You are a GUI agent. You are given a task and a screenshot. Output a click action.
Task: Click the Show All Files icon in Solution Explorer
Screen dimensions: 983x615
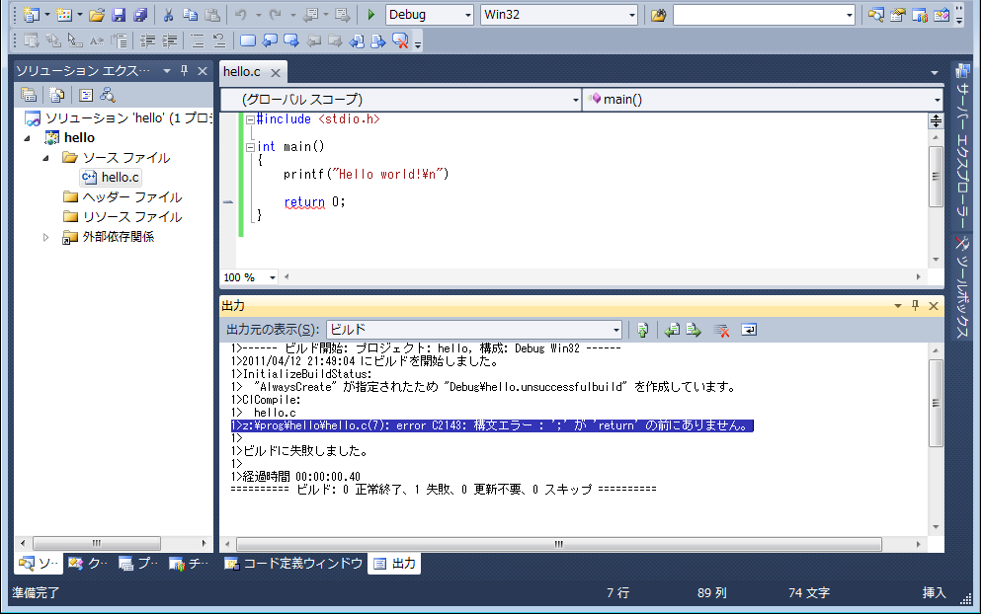click(57, 95)
